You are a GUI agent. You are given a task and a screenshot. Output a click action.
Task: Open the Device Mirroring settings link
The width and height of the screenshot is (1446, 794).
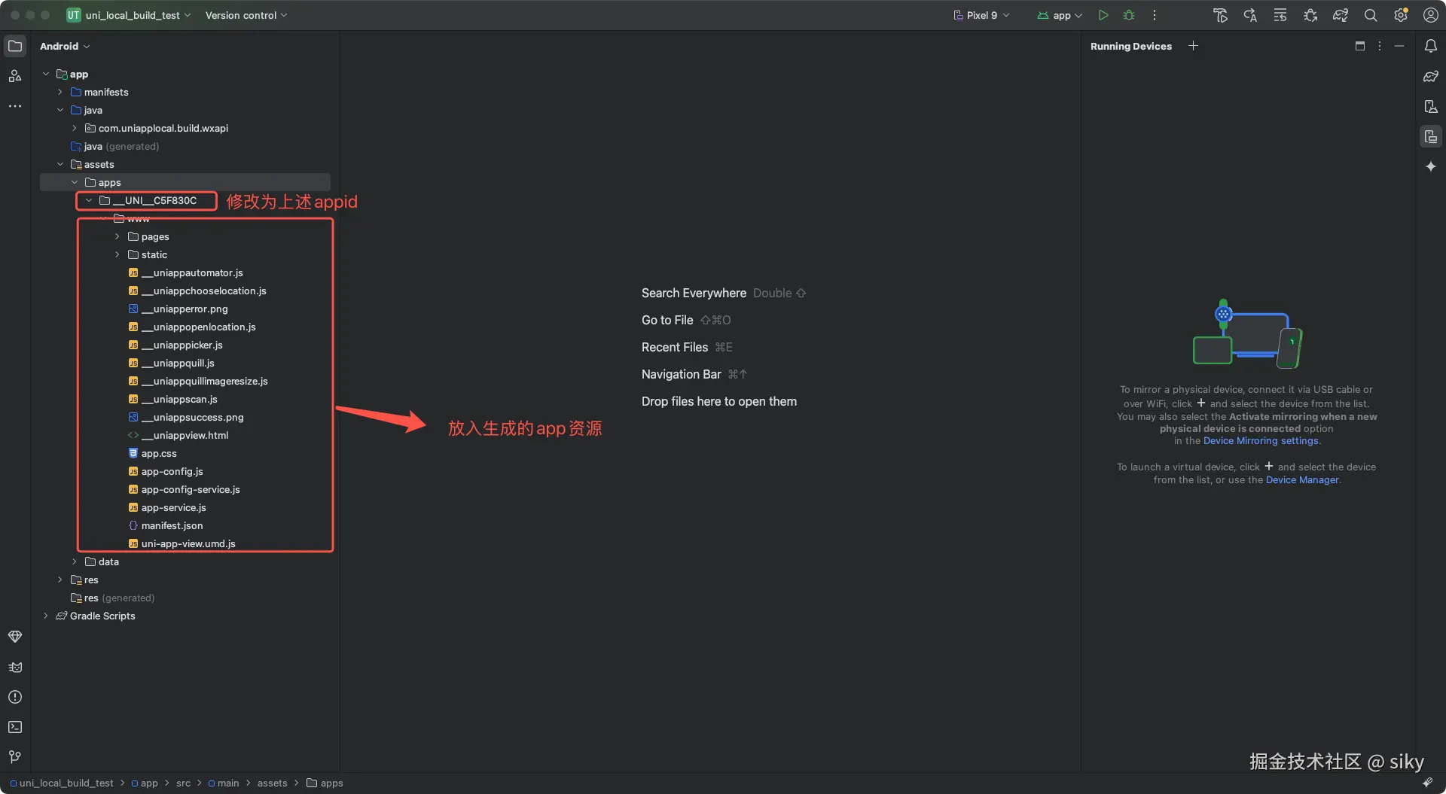(1261, 441)
